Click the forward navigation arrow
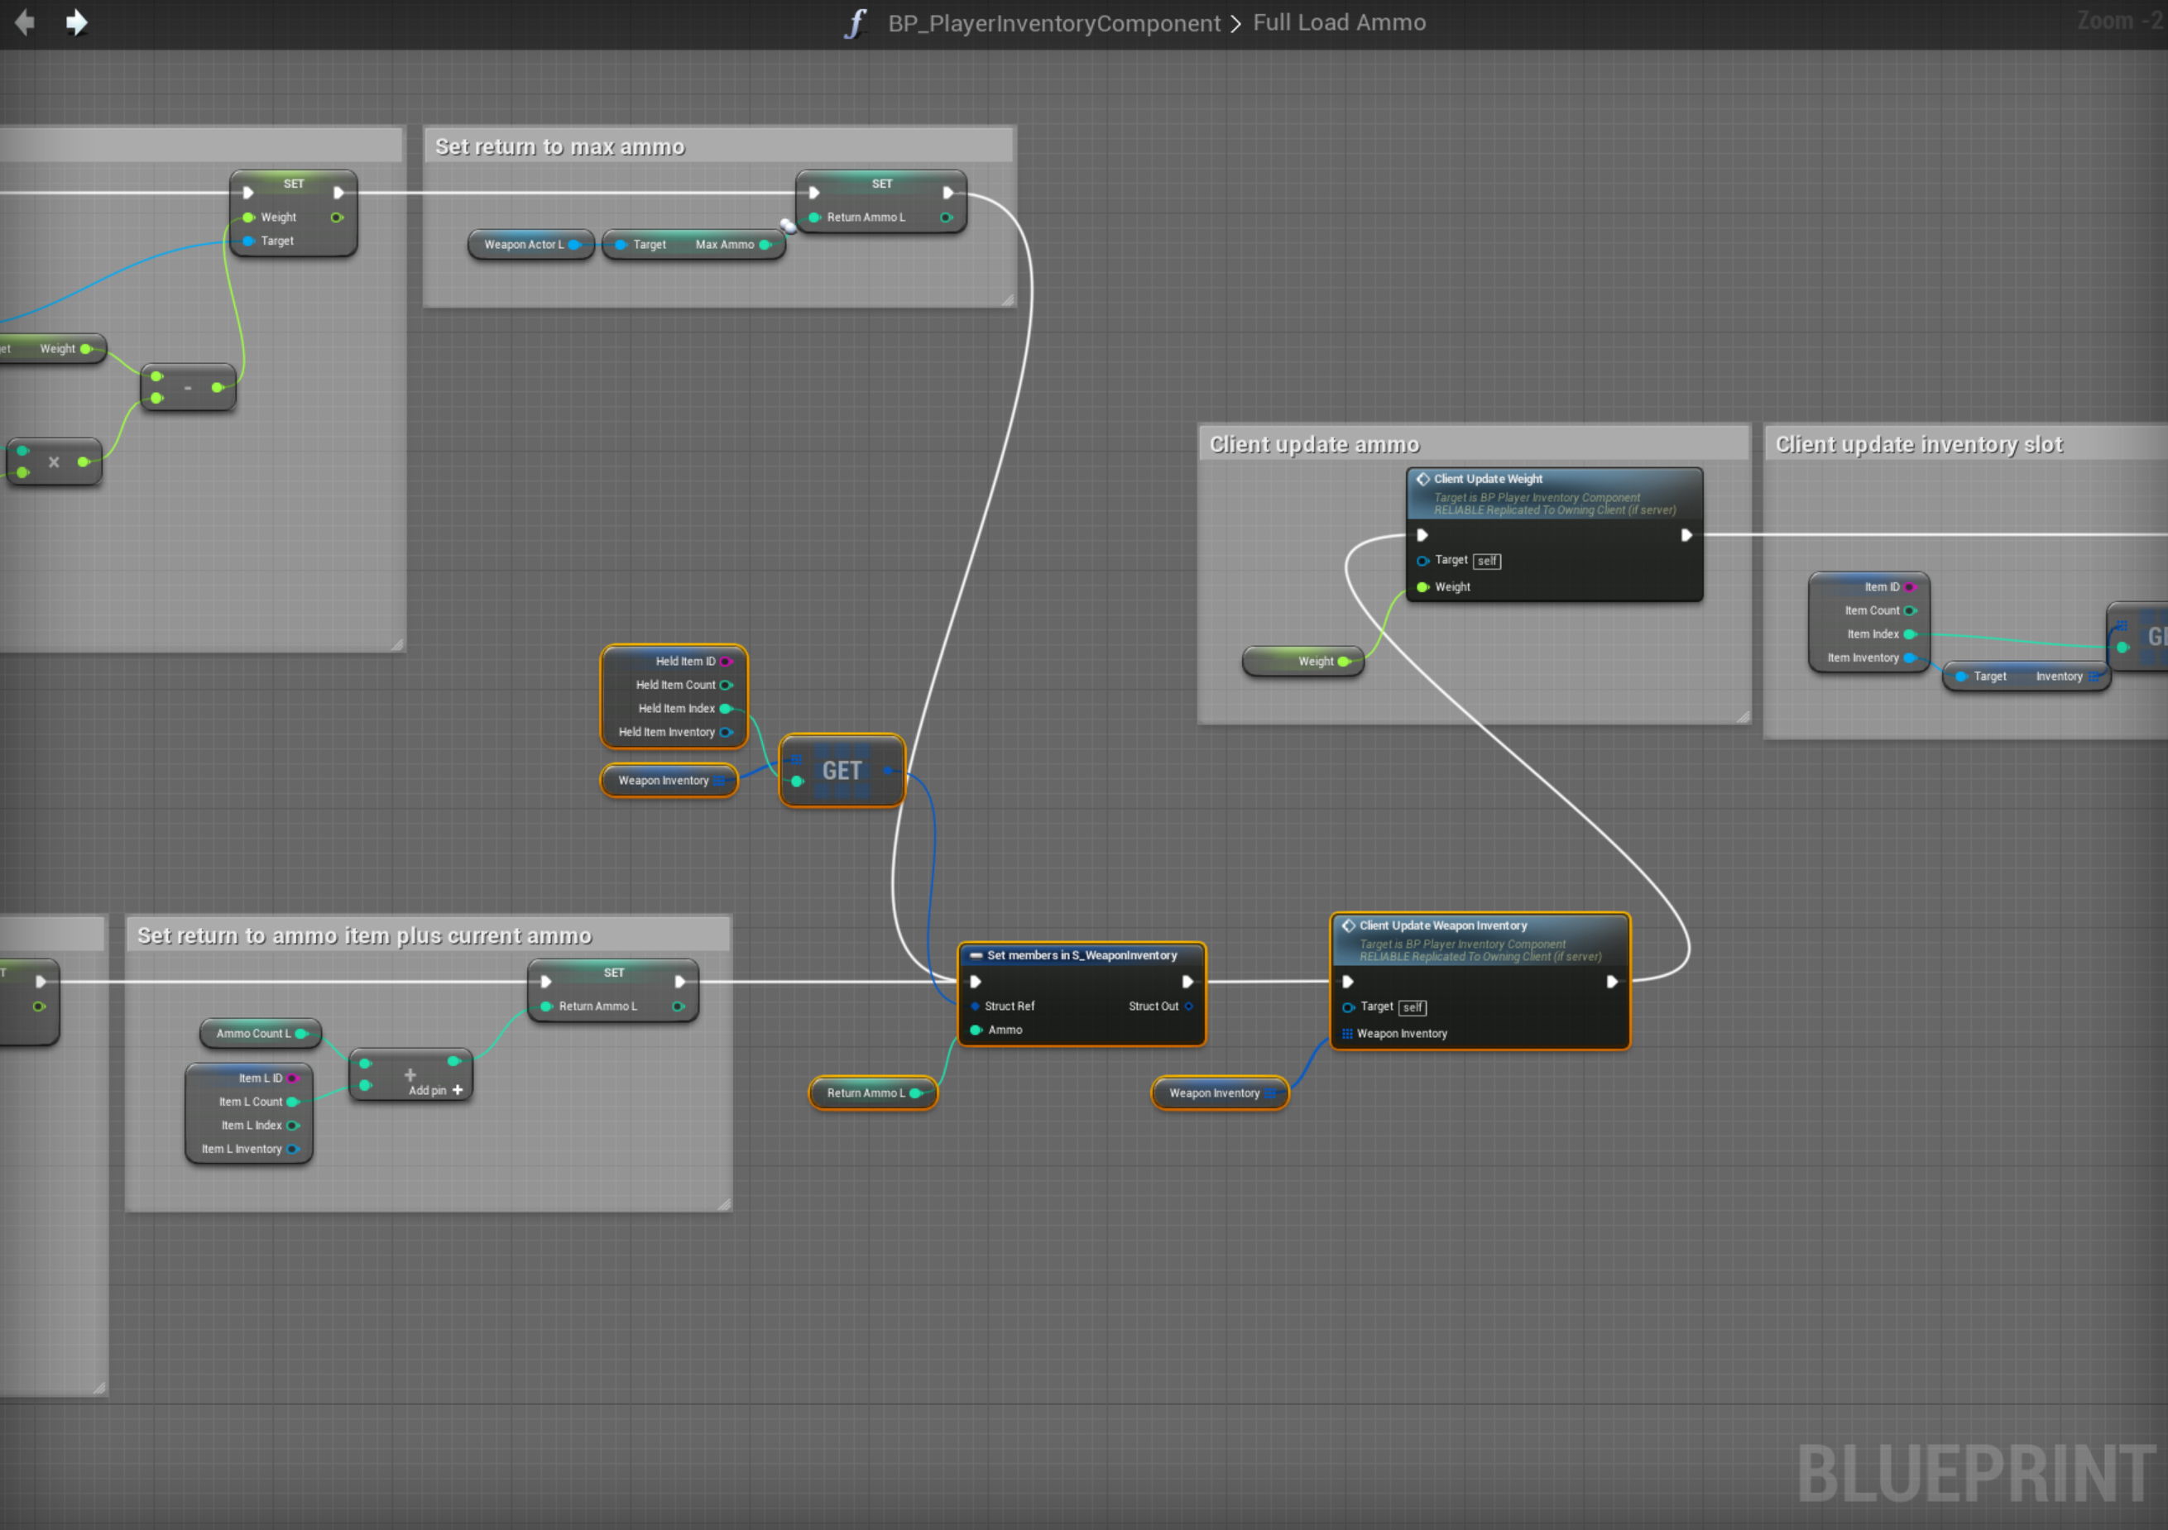 click(76, 22)
